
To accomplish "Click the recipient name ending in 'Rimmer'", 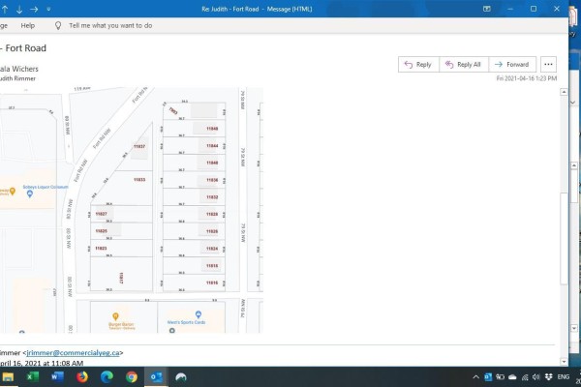I will 17,78.
